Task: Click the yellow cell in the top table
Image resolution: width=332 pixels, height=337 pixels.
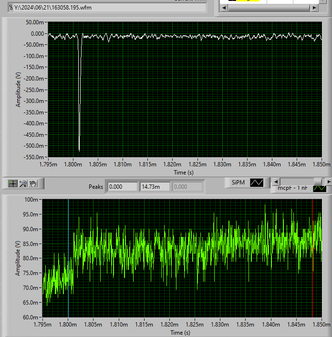Action: [248, 1]
